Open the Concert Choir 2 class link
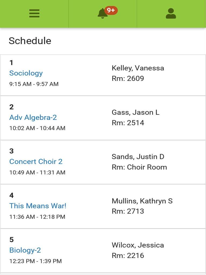This screenshot has width=206, height=275. click(36, 161)
